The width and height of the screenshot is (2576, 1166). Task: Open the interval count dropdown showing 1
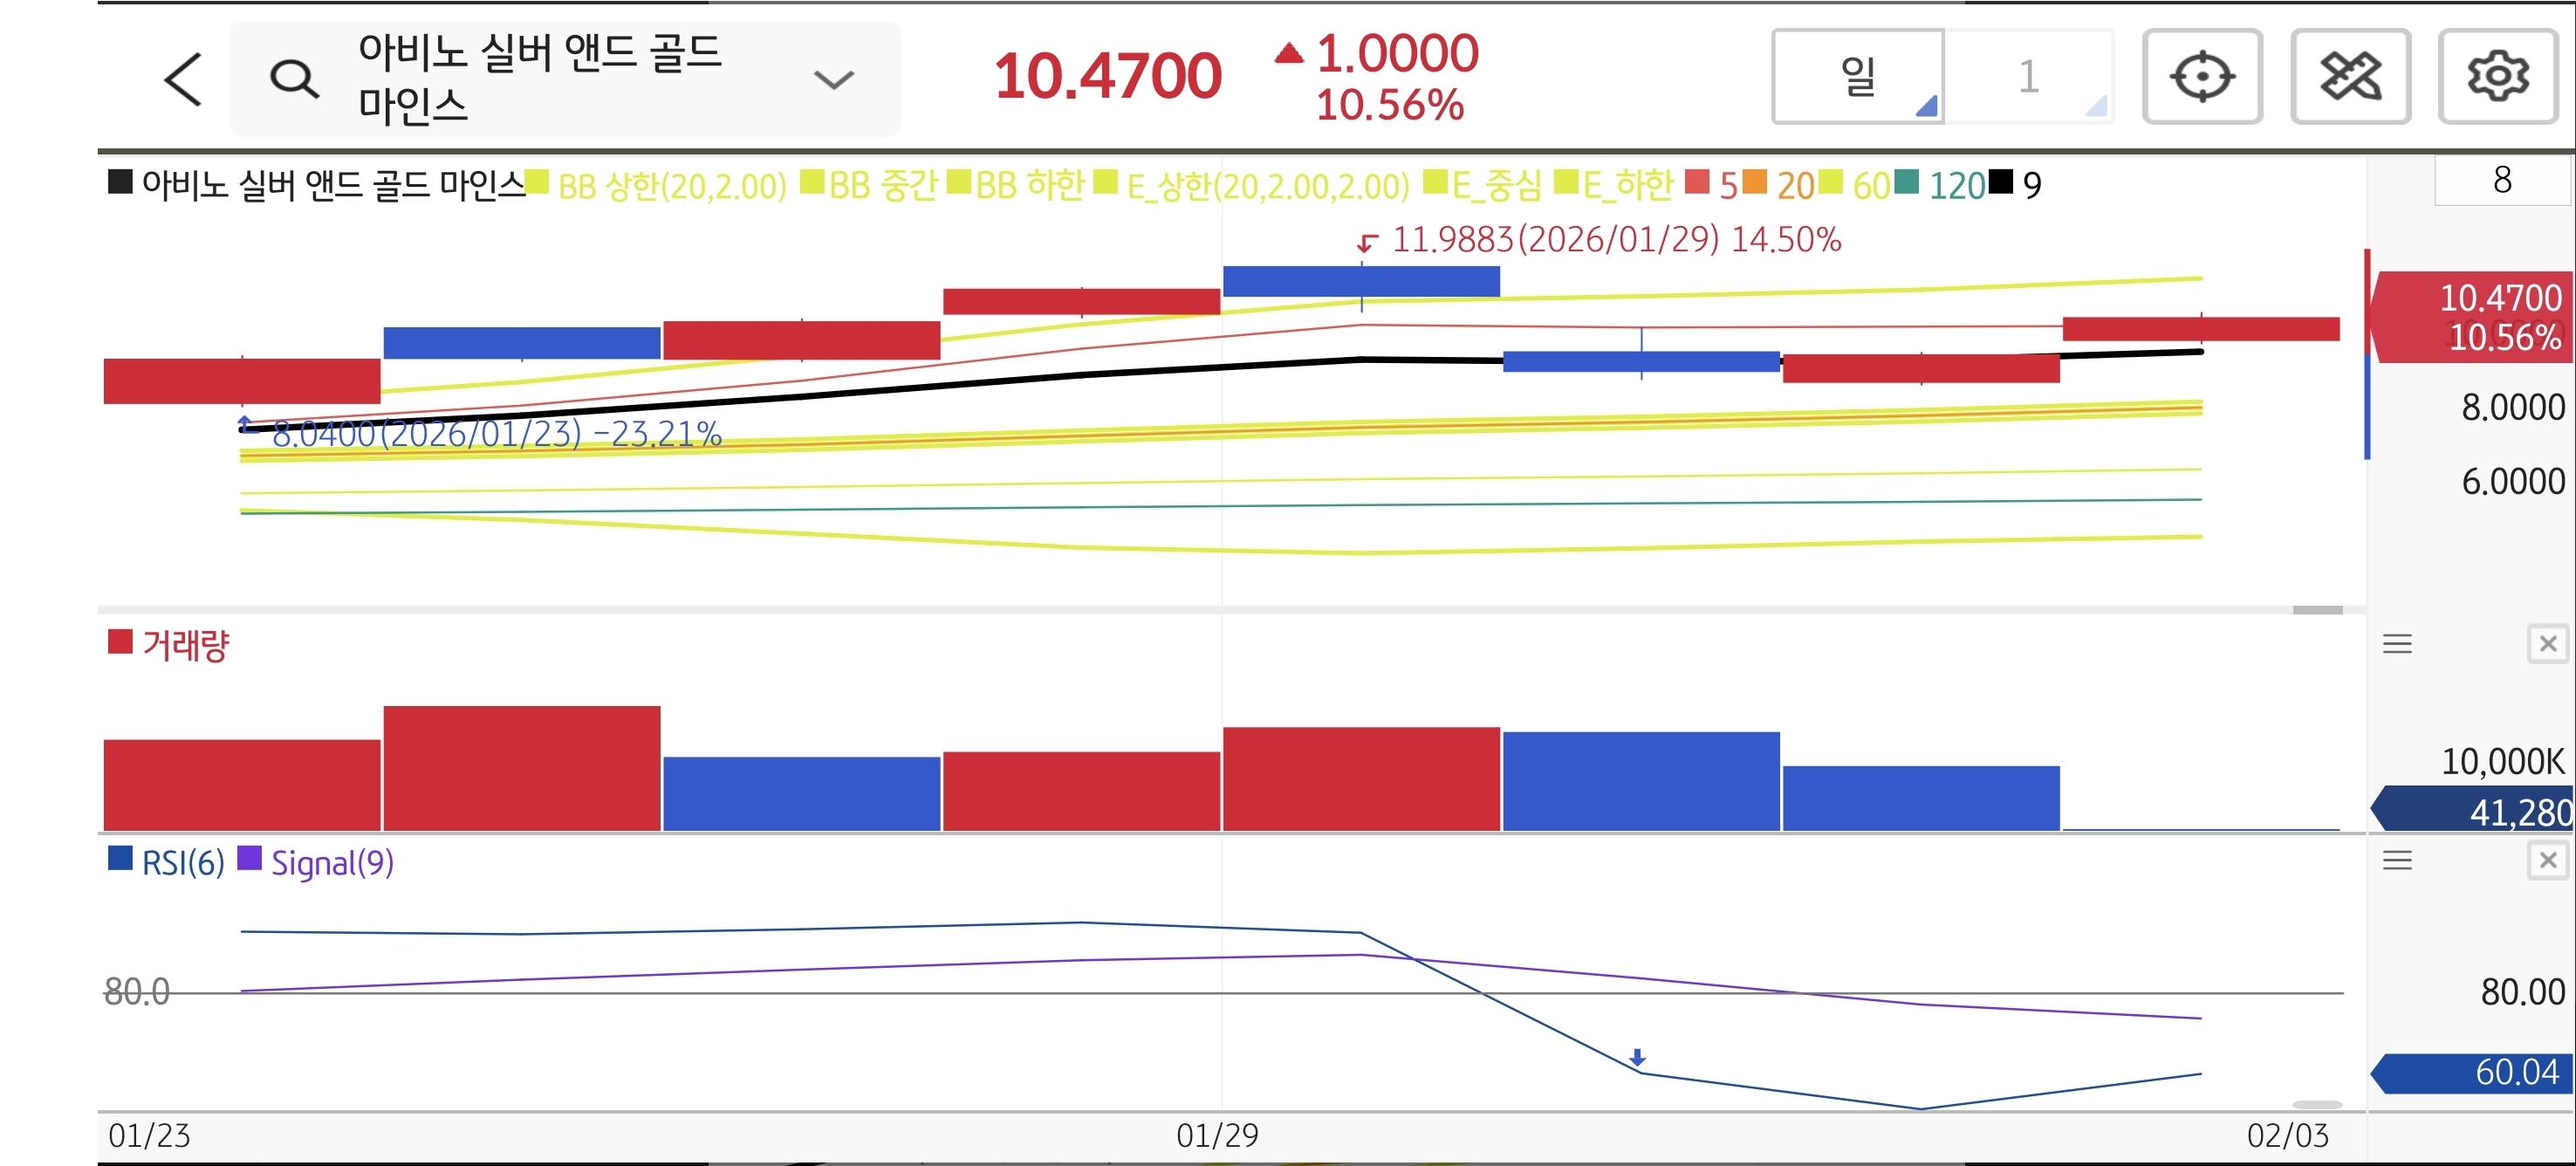pyautogui.click(x=2028, y=76)
